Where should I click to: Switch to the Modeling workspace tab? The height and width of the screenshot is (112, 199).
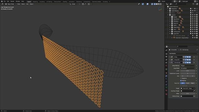click(x=35, y=2)
